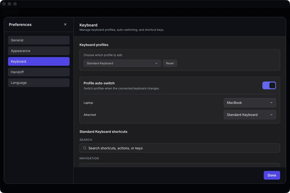The height and width of the screenshot is (193, 290).
Task: Click the Laptop label
Action: click(88, 103)
